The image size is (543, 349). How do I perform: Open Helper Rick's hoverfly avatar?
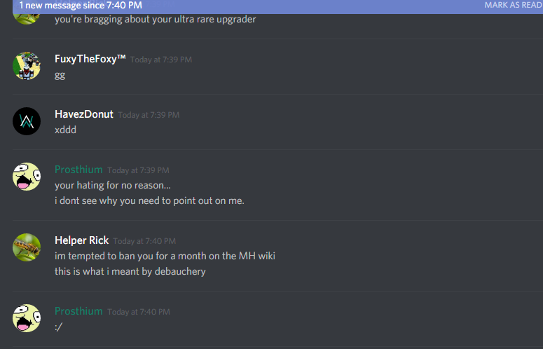(x=27, y=247)
